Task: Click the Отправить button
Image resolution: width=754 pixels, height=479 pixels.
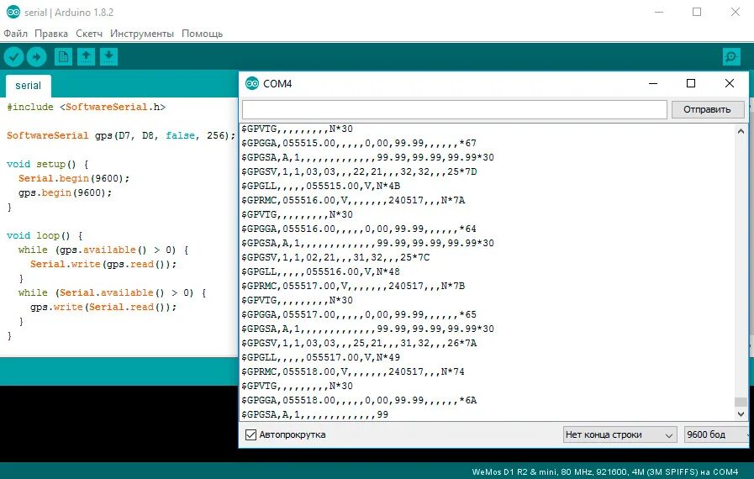Action: [708, 109]
